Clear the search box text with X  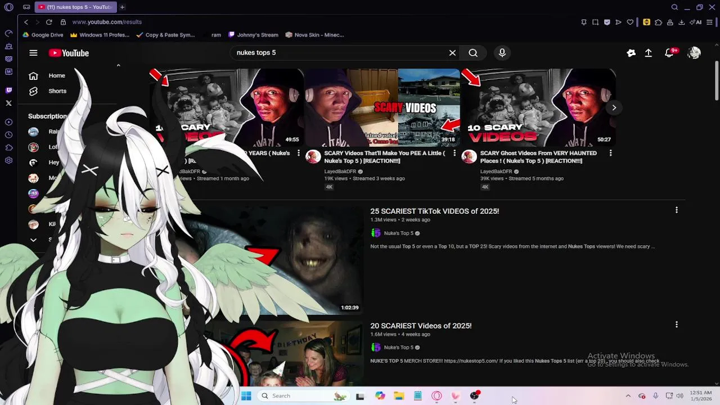(452, 53)
